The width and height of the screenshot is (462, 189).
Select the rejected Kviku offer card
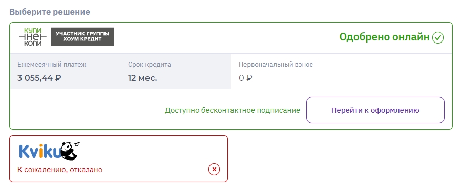click(119, 159)
